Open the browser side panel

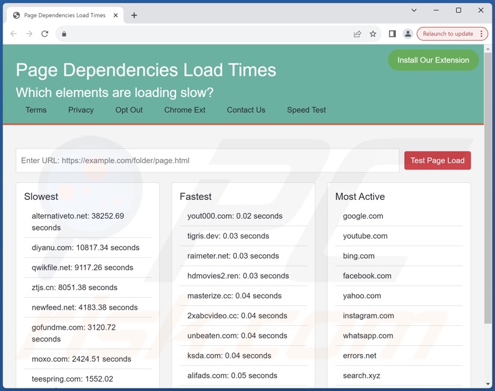point(392,34)
